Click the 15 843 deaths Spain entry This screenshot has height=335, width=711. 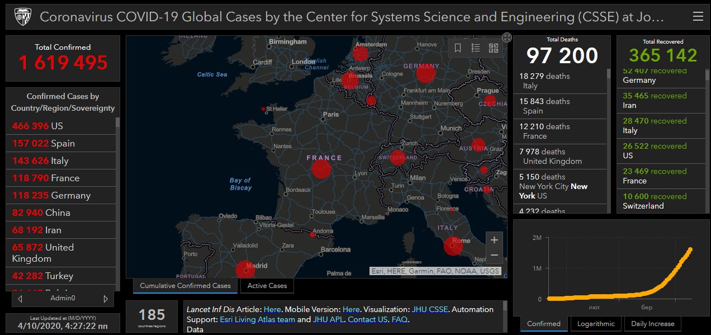coord(560,106)
